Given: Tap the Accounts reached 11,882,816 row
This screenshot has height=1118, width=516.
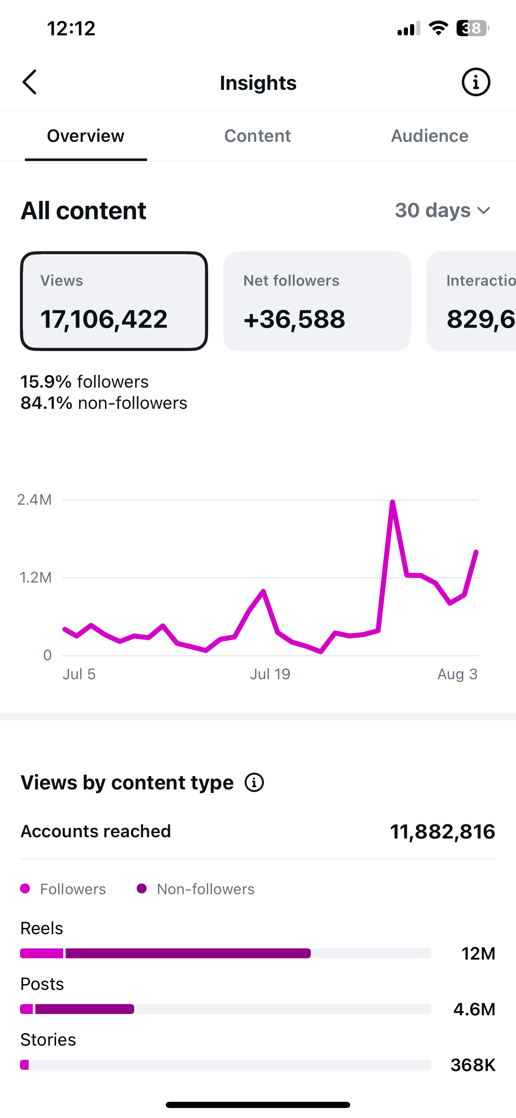Looking at the screenshot, I should pyautogui.click(x=258, y=831).
